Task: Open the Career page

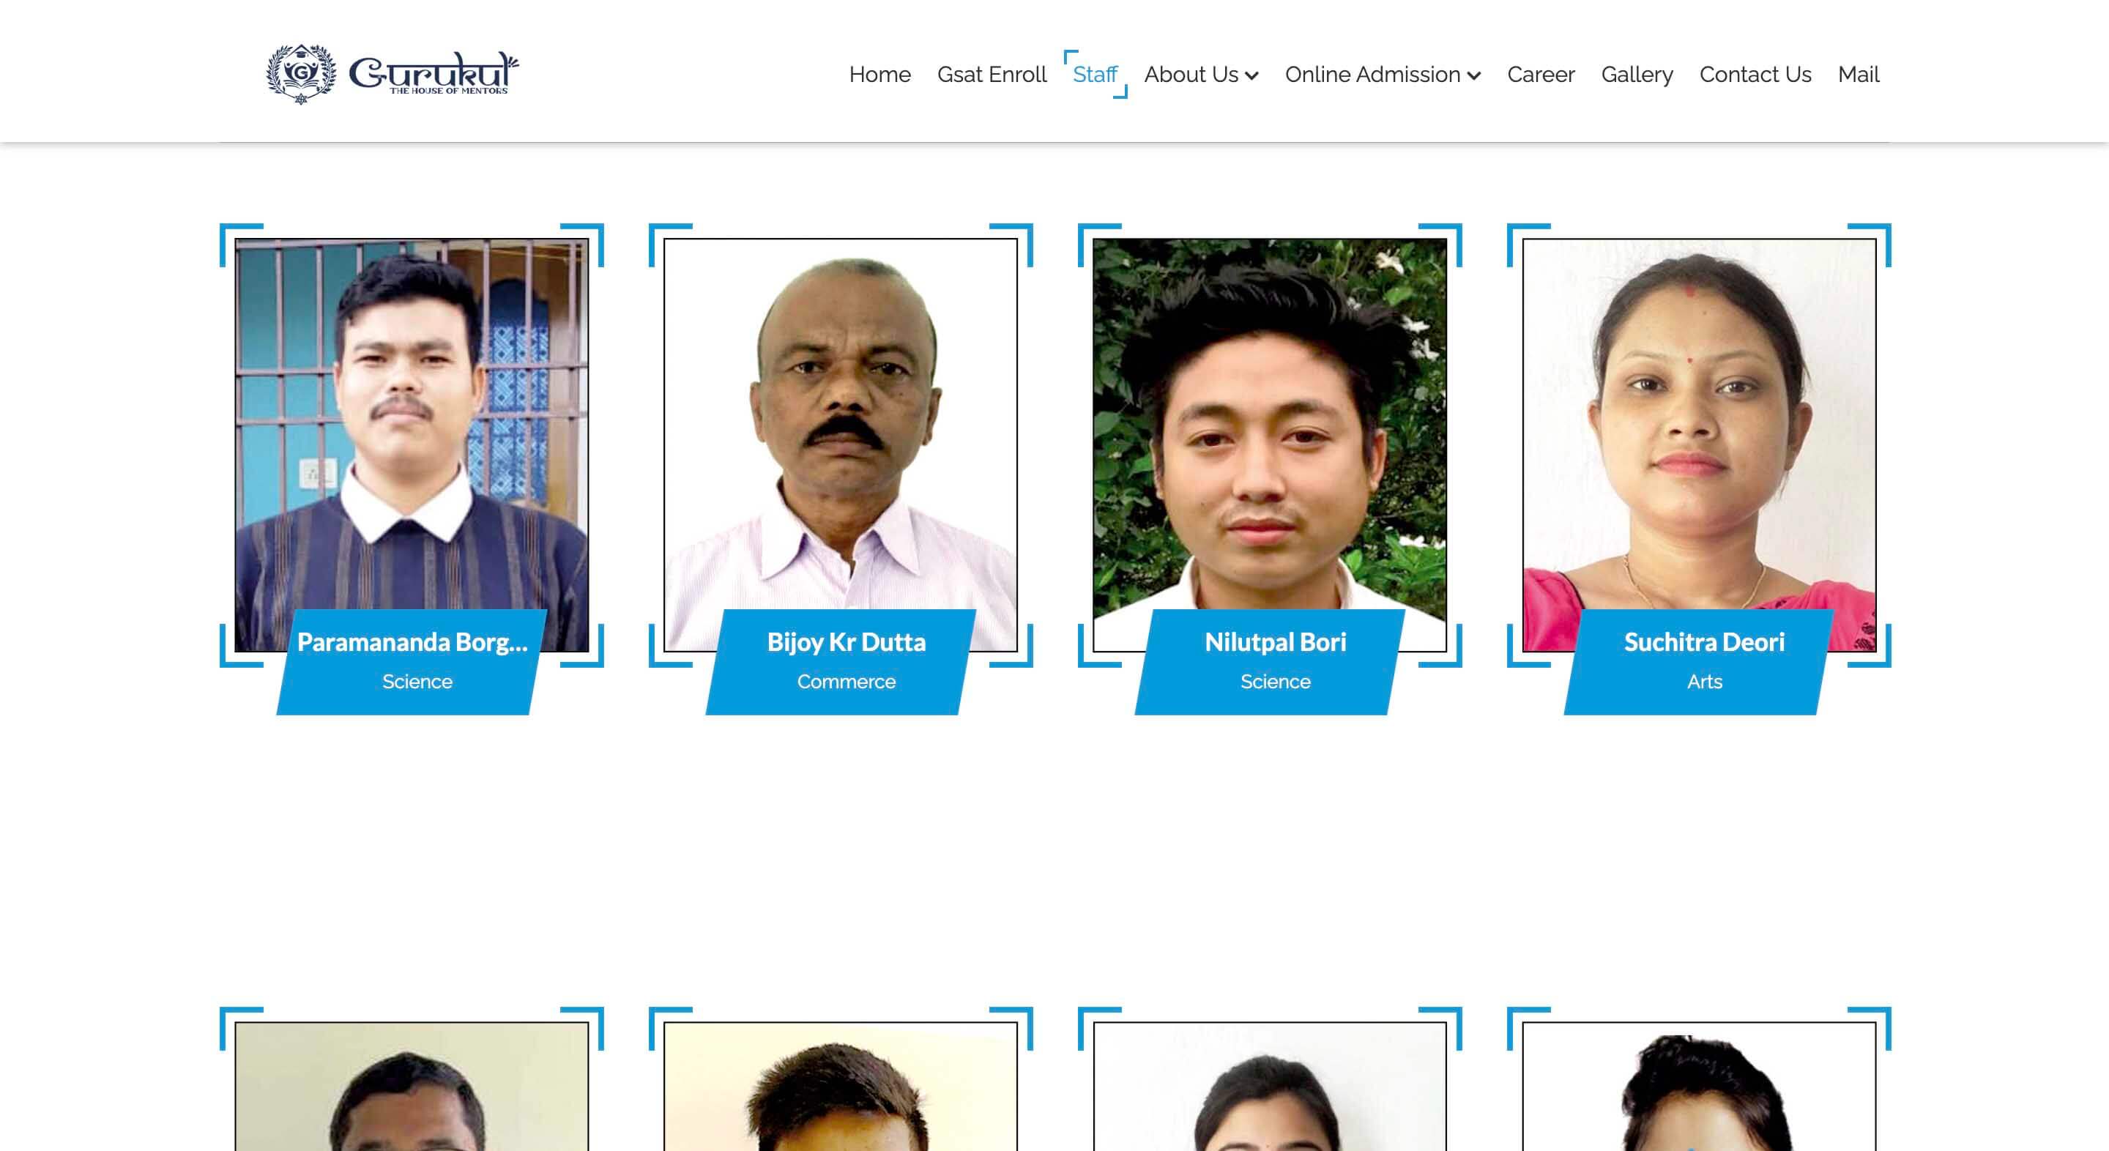Action: (x=1541, y=75)
